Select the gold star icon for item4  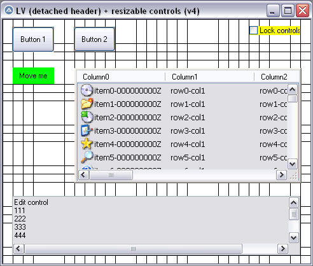87,144
